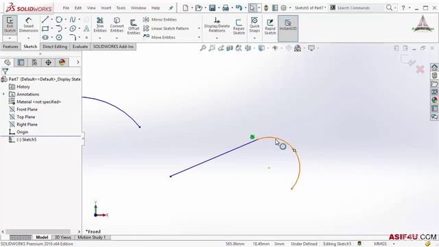
Task: Toggle Rapid Sketch mode
Action: click(270, 27)
